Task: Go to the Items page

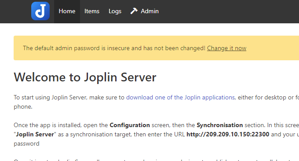Action: (92, 11)
